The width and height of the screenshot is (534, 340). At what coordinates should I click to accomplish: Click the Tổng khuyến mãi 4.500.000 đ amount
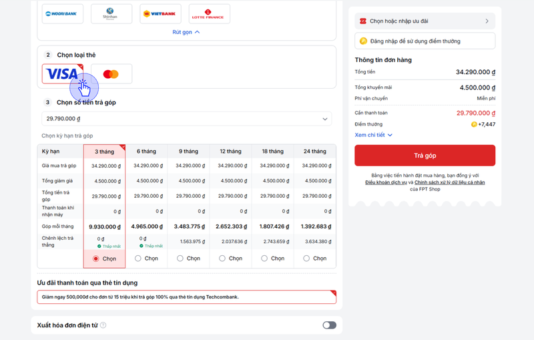(477, 88)
